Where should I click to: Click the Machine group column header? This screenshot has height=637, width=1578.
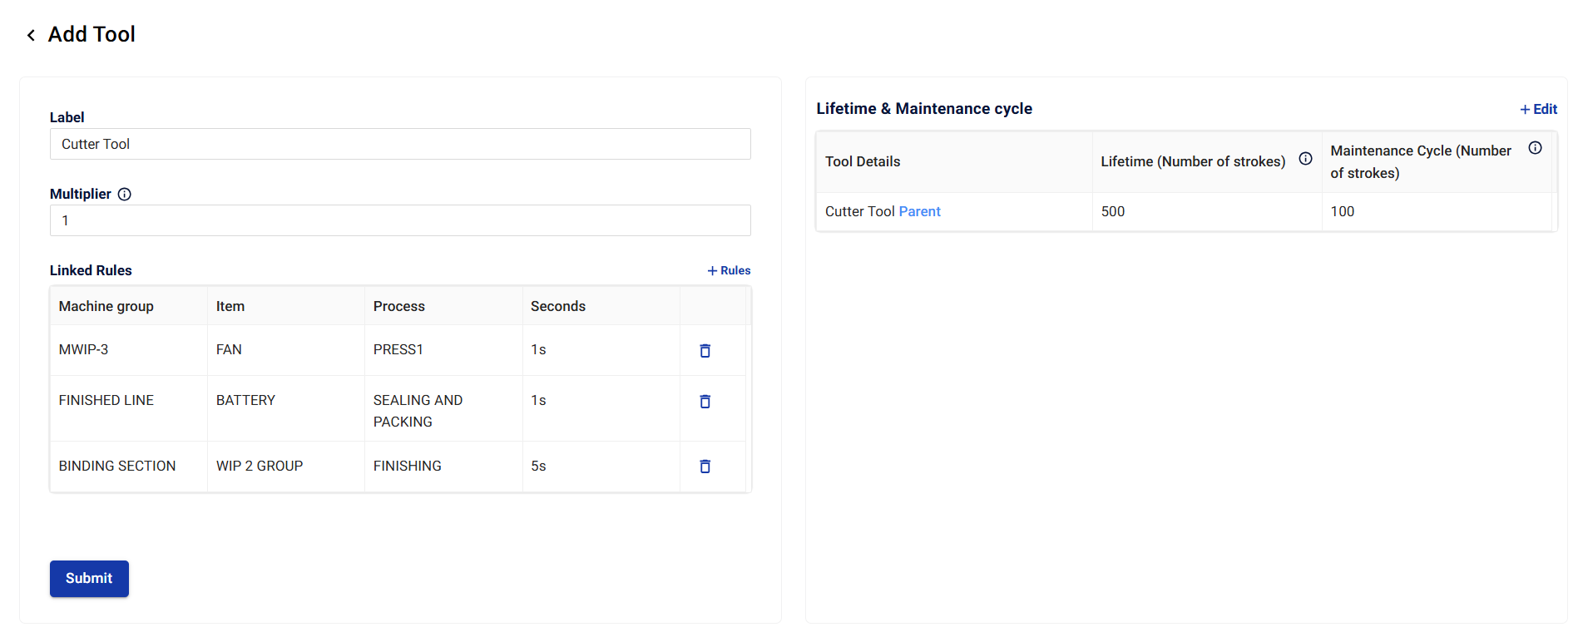click(106, 307)
